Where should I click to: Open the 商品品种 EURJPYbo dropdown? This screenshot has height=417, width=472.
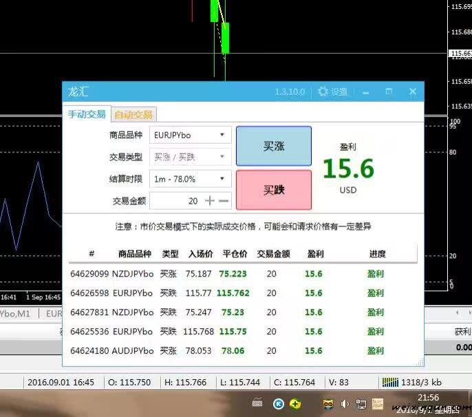189,135
